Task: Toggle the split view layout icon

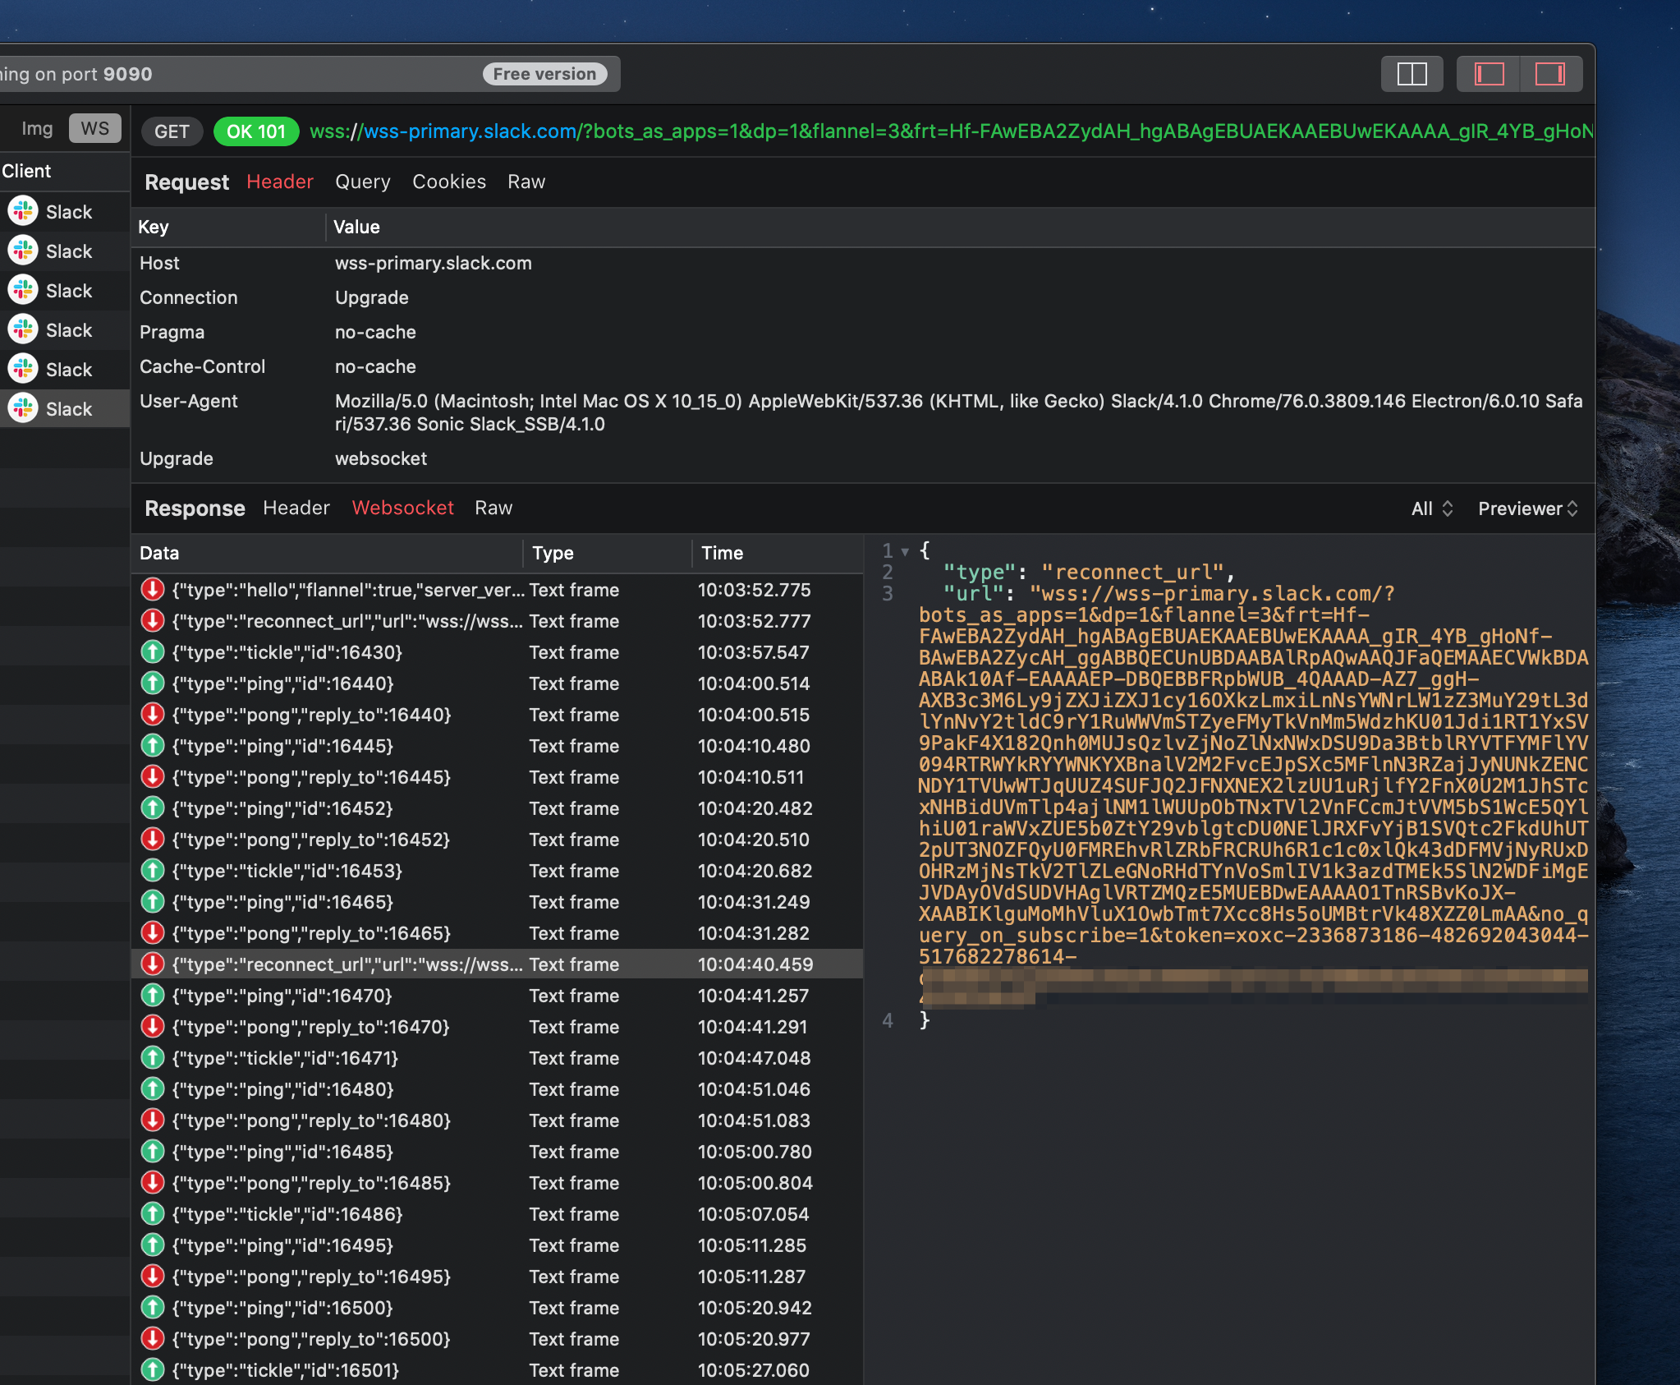Action: (x=1411, y=74)
